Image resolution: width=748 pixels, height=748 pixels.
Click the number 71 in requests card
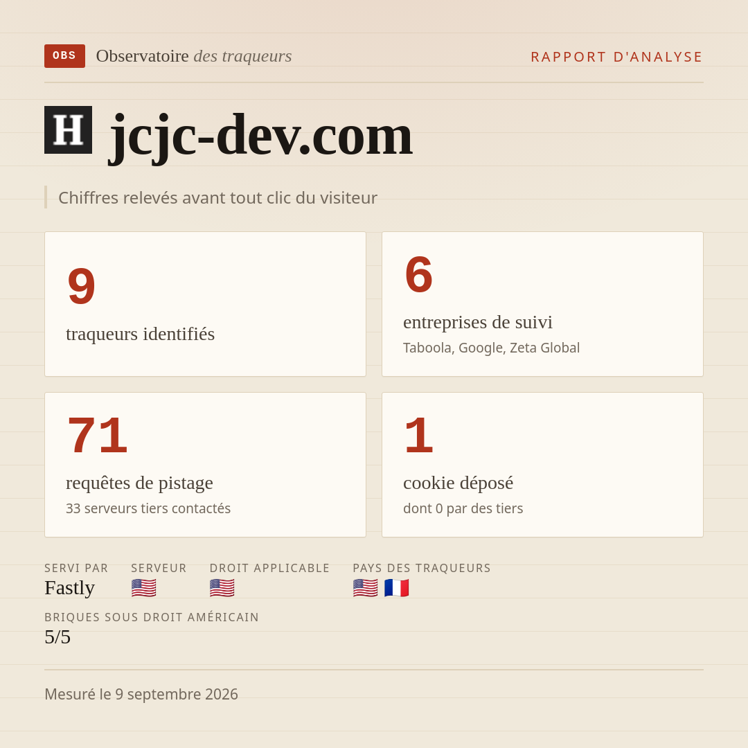tap(98, 436)
